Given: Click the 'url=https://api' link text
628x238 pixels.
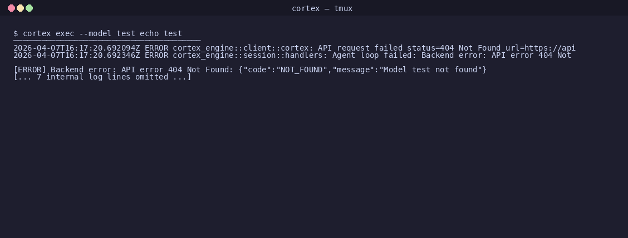Looking at the screenshot, I should 540,48.
